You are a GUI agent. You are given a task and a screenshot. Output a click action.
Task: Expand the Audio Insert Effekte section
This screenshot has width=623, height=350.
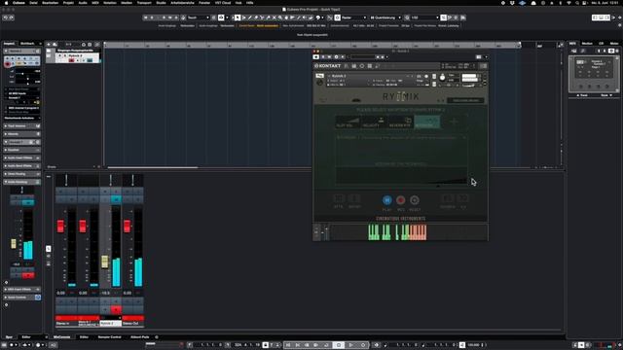coord(21,157)
